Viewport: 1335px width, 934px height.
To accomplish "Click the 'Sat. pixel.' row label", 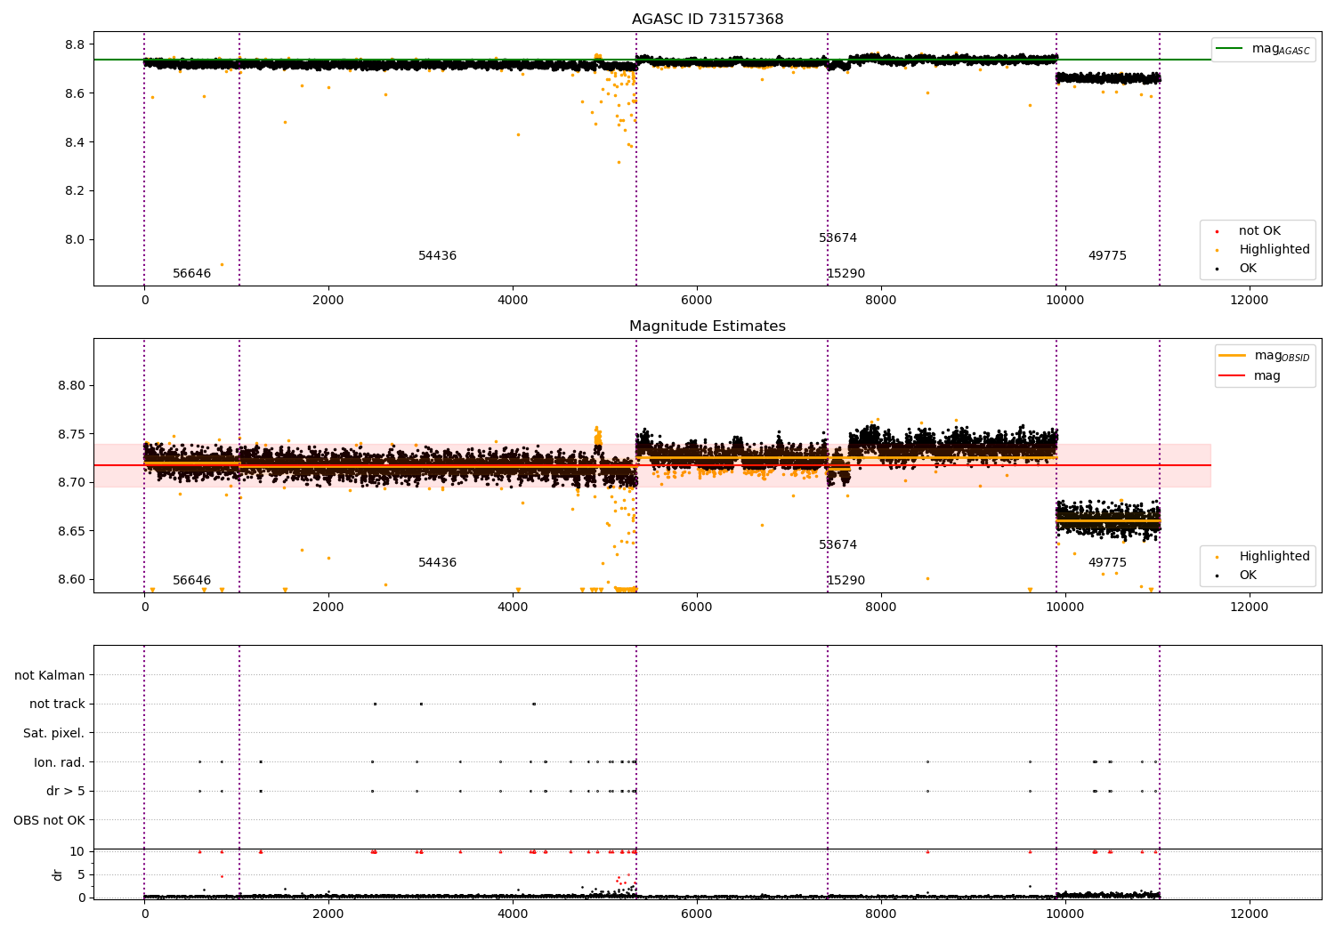I will pyautogui.click(x=54, y=734).
